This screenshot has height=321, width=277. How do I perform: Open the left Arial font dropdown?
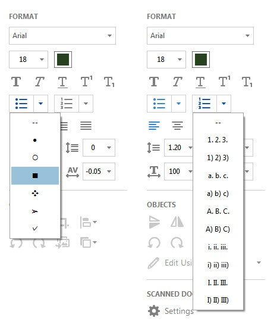tap(62, 36)
